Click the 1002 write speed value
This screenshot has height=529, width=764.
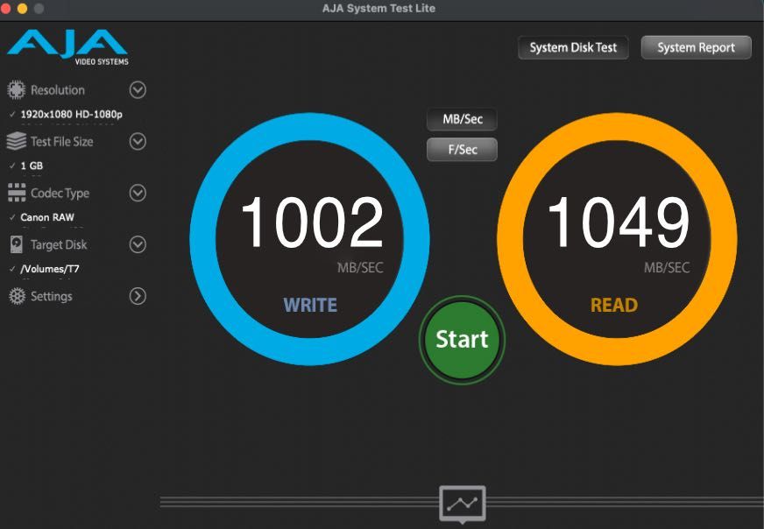click(312, 222)
